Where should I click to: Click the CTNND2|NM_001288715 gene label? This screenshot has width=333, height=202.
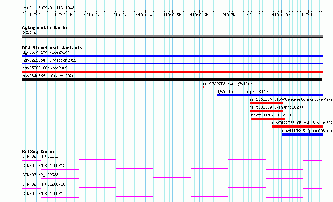(44, 165)
